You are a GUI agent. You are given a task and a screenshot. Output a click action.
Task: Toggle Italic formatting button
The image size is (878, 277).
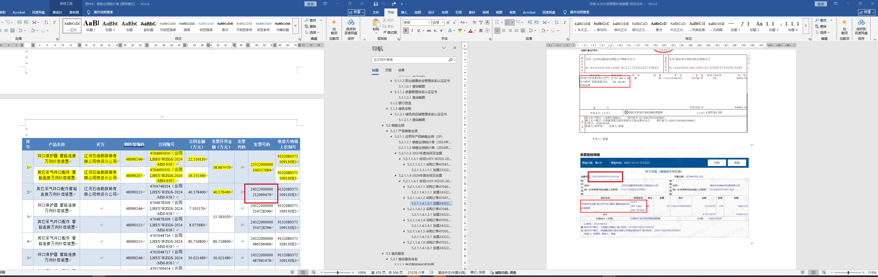tap(412, 31)
